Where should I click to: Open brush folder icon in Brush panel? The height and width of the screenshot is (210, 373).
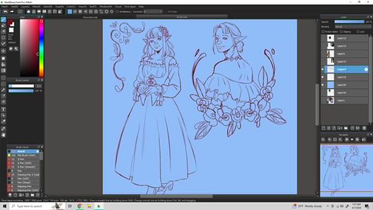32,195
